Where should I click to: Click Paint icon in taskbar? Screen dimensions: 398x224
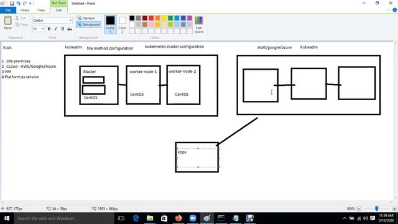(x=207, y=218)
